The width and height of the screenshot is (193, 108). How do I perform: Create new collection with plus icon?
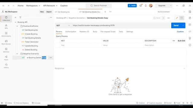(15, 17)
